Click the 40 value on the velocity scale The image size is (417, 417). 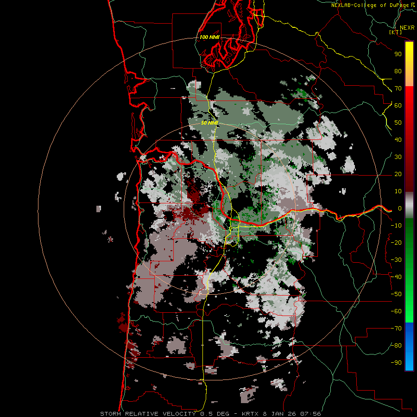(x=398, y=139)
